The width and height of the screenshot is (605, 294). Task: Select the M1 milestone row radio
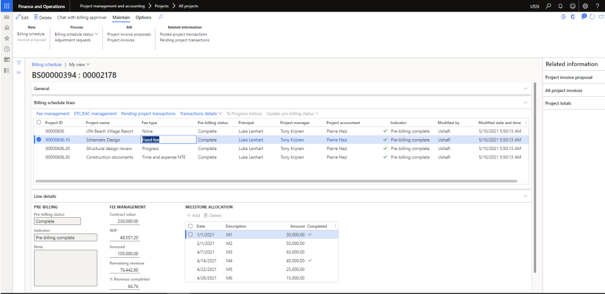[x=191, y=234]
